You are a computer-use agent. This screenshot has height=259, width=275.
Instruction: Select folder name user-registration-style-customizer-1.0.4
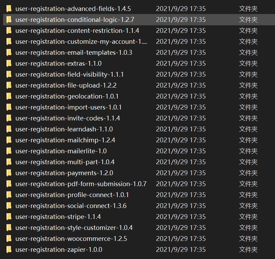[x=74, y=228]
